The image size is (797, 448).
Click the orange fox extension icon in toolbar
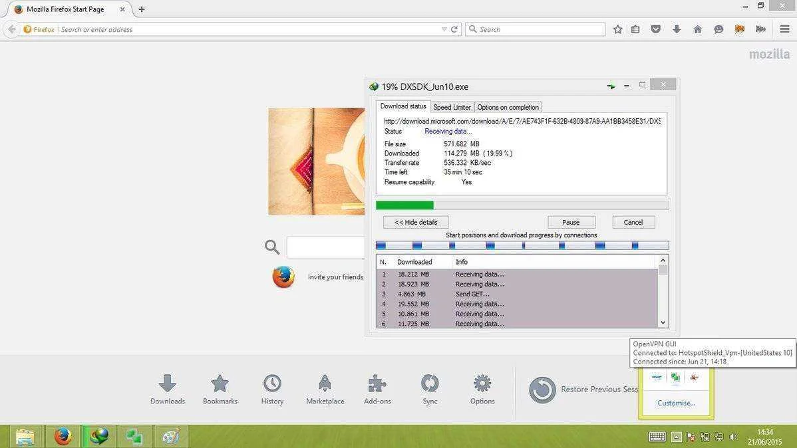click(x=740, y=29)
